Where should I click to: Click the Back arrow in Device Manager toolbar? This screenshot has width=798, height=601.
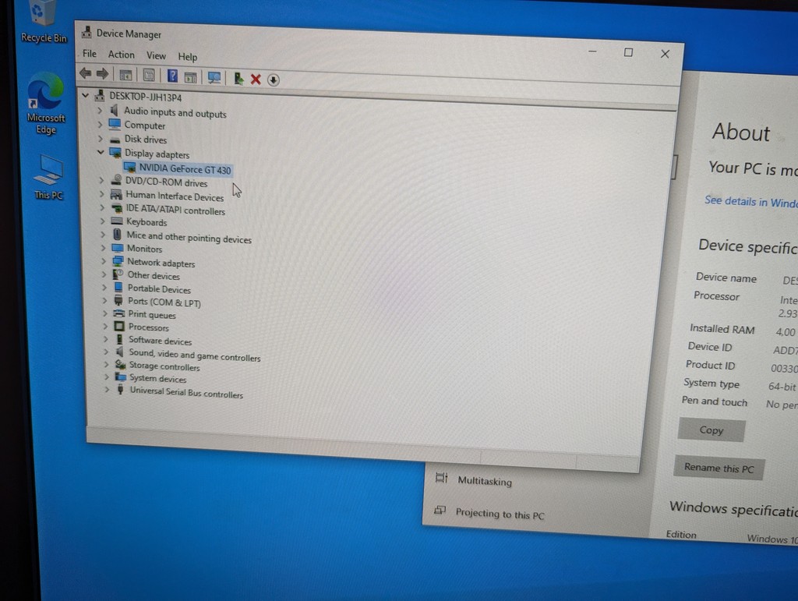point(86,73)
